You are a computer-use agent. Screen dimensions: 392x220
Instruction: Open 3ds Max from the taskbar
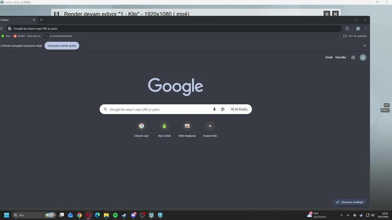click(x=160, y=215)
